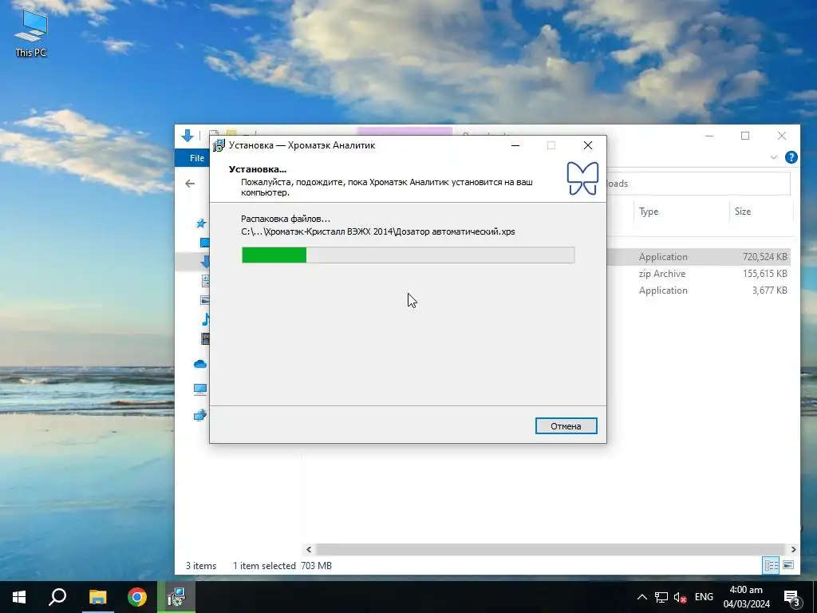Click the installer title bar setup icon
Screen dimensions: 817x613
[x=219, y=145]
